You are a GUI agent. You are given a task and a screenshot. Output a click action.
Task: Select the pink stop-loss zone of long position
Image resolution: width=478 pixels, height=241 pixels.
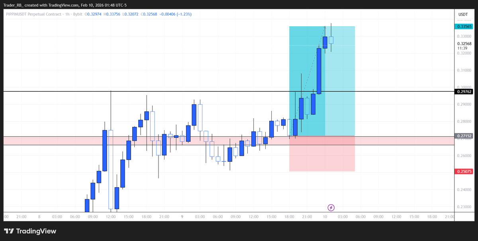click(322, 154)
